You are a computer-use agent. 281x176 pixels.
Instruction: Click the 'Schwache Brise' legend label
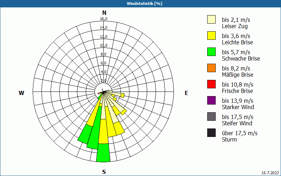(x=241, y=58)
